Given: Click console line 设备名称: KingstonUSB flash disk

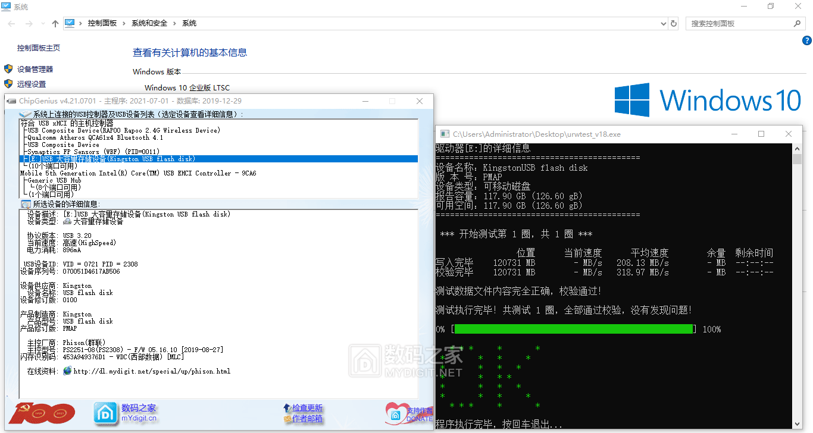Looking at the screenshot, I should tap(512, 168).
